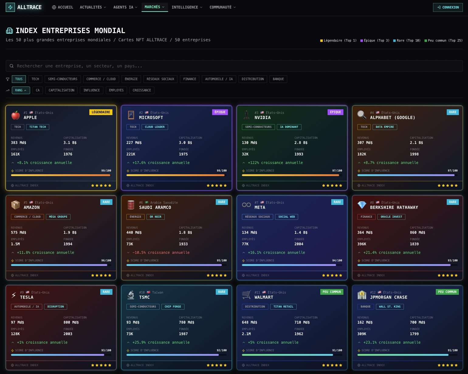Click the globe icon next to ACCUEIL
Screen dimensions: 468x374
click(54, 7)
